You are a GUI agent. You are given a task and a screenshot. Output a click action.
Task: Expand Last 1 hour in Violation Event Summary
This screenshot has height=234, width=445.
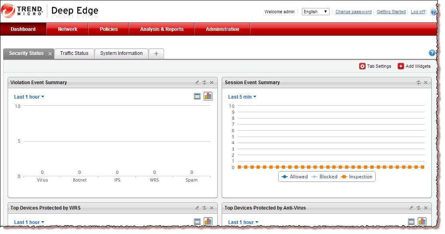click(29, 97)
